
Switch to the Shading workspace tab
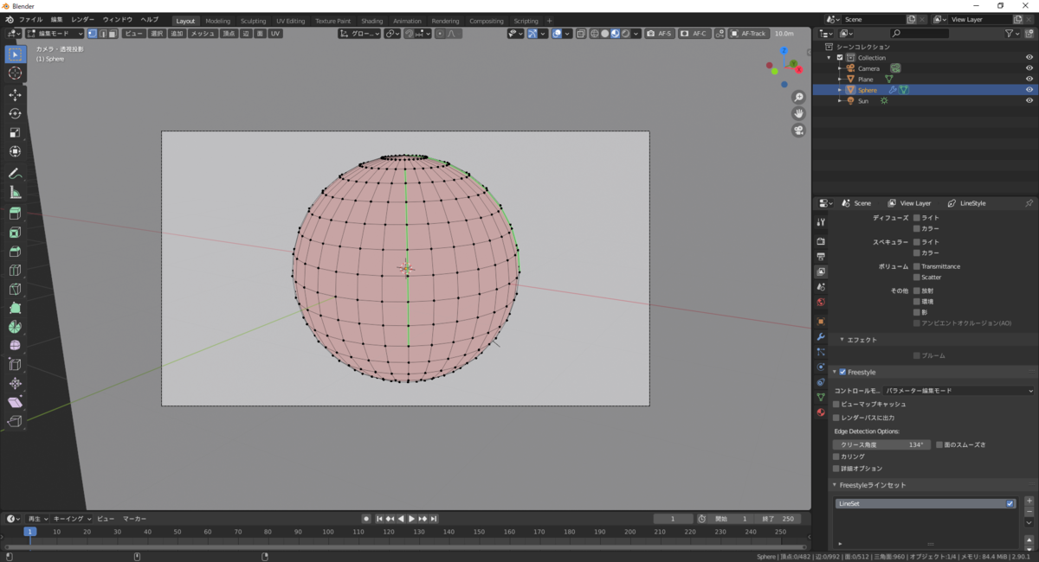tap(372, 21)
